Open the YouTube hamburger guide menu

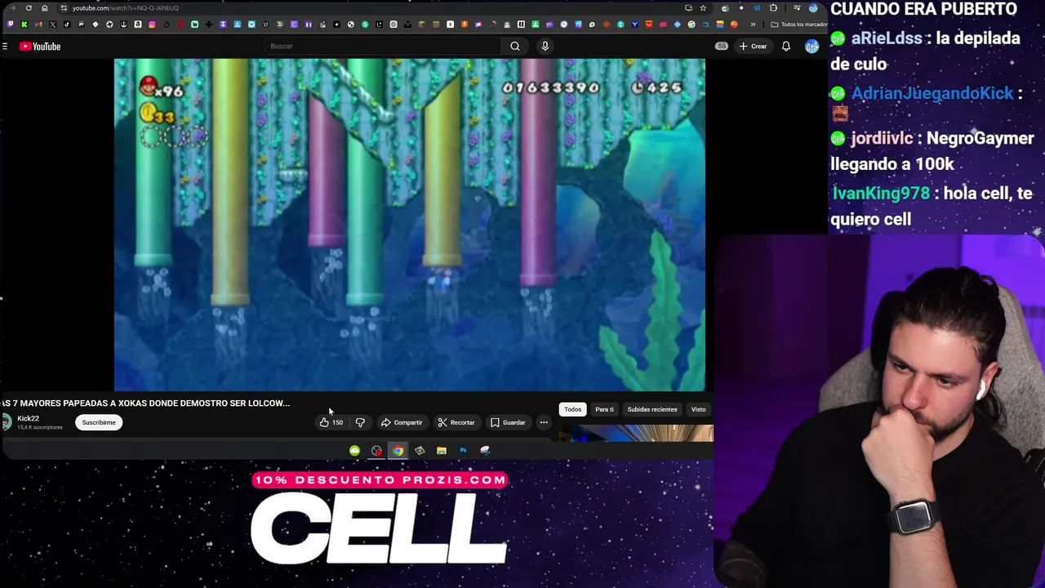pyautogui.click(x=5, y=47)
